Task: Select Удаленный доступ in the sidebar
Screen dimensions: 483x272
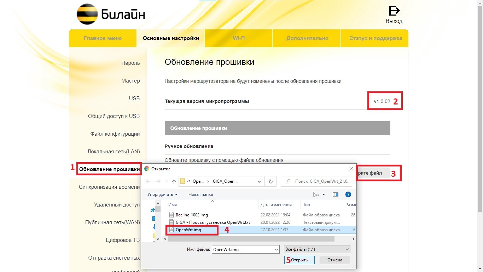Action: (x=117, y=205)
